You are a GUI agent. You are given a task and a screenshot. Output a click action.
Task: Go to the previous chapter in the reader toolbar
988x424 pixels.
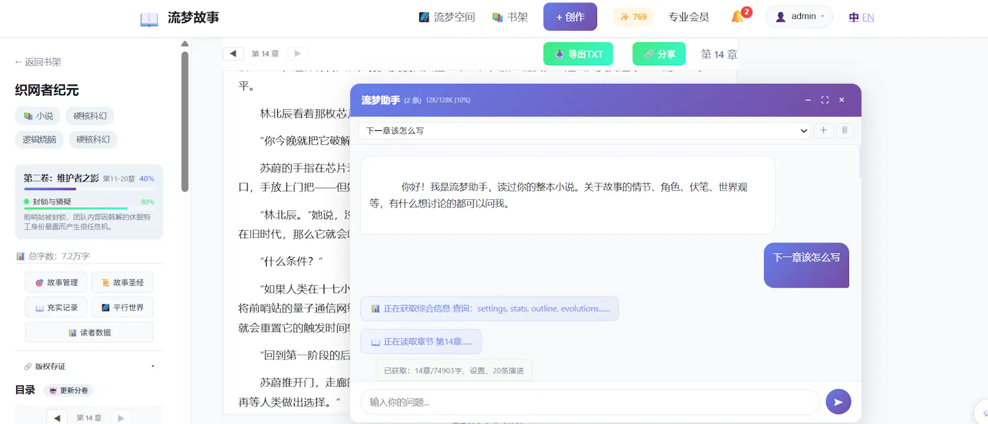(233, 54)
